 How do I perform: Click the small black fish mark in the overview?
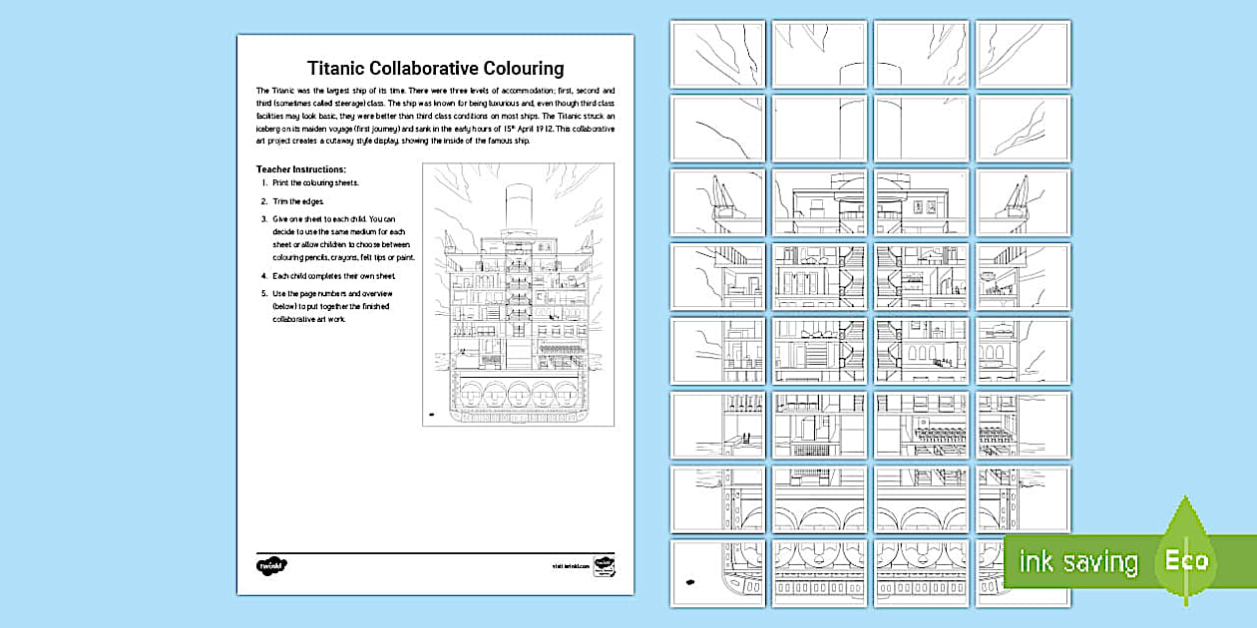coord(431,413)
